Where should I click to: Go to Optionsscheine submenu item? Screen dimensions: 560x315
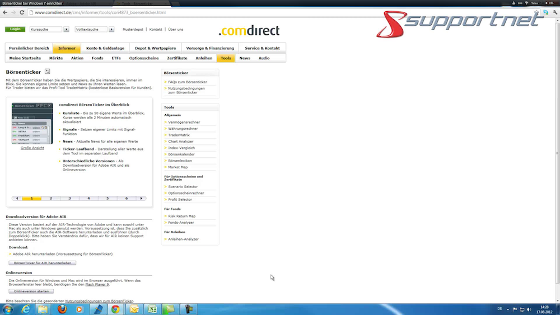(x=144, y=58)
